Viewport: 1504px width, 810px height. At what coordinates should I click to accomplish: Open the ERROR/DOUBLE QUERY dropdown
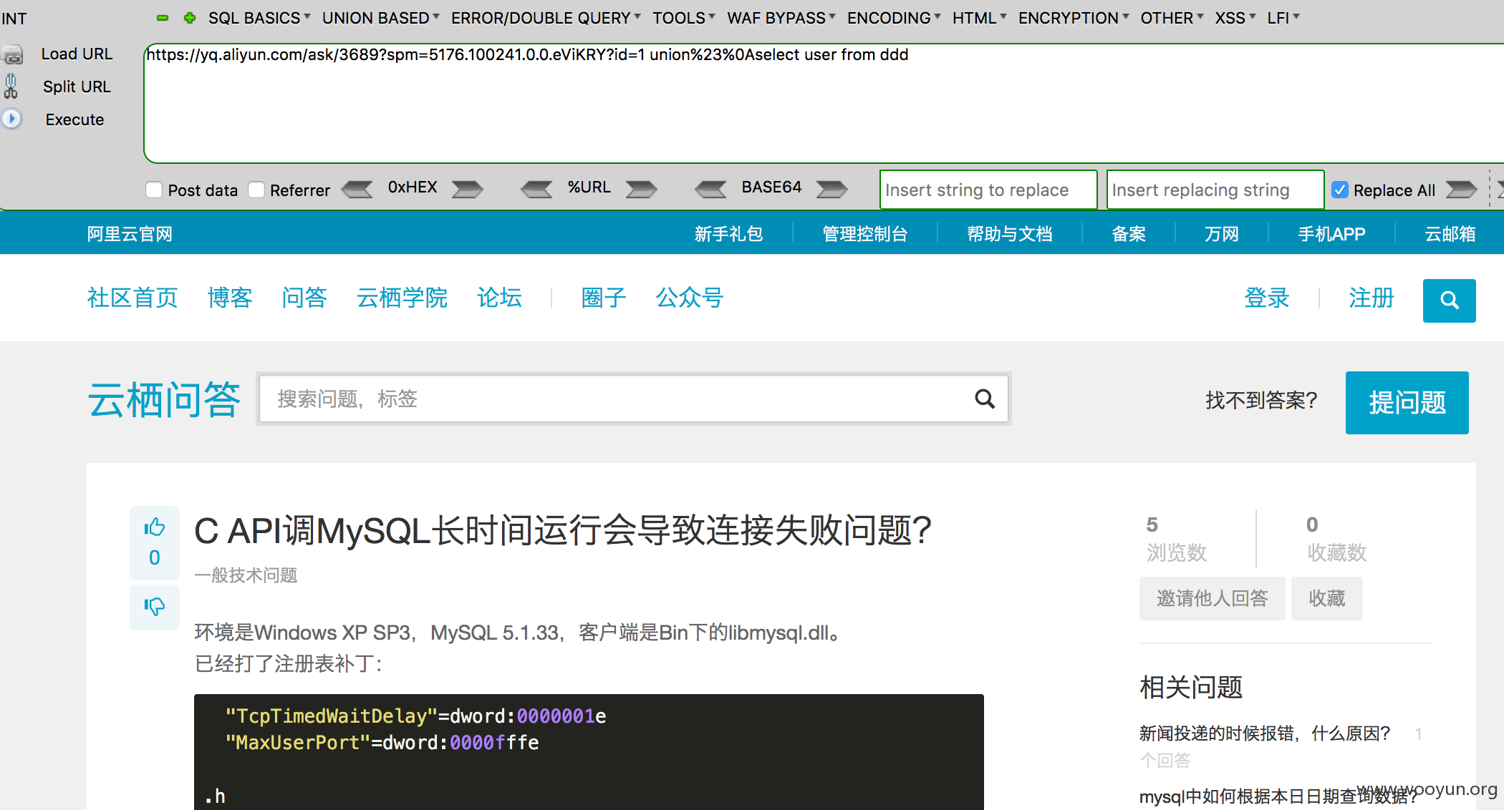546,18
